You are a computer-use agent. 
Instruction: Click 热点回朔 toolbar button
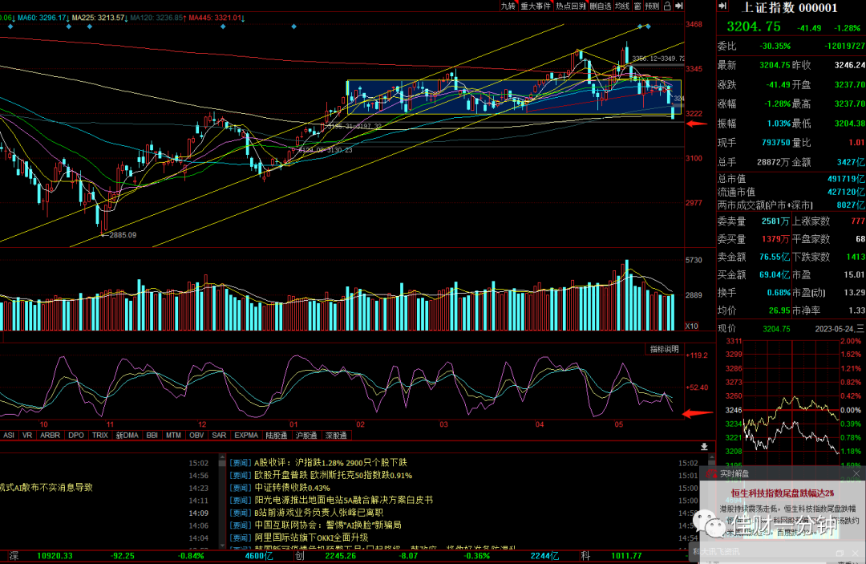571,6
